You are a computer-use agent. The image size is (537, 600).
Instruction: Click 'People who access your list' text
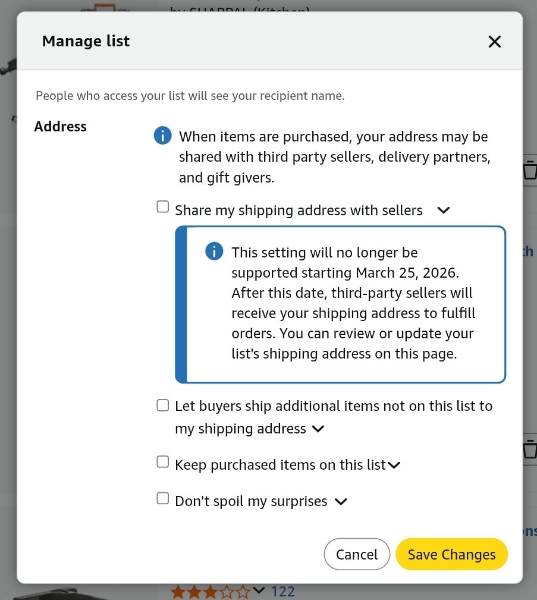(x=190, y=96)
